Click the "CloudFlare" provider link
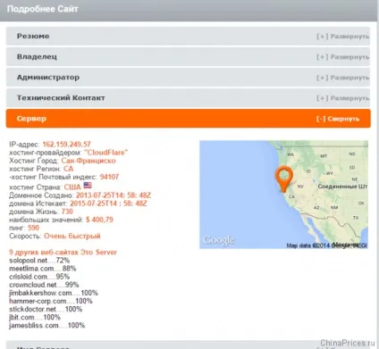 105,153
